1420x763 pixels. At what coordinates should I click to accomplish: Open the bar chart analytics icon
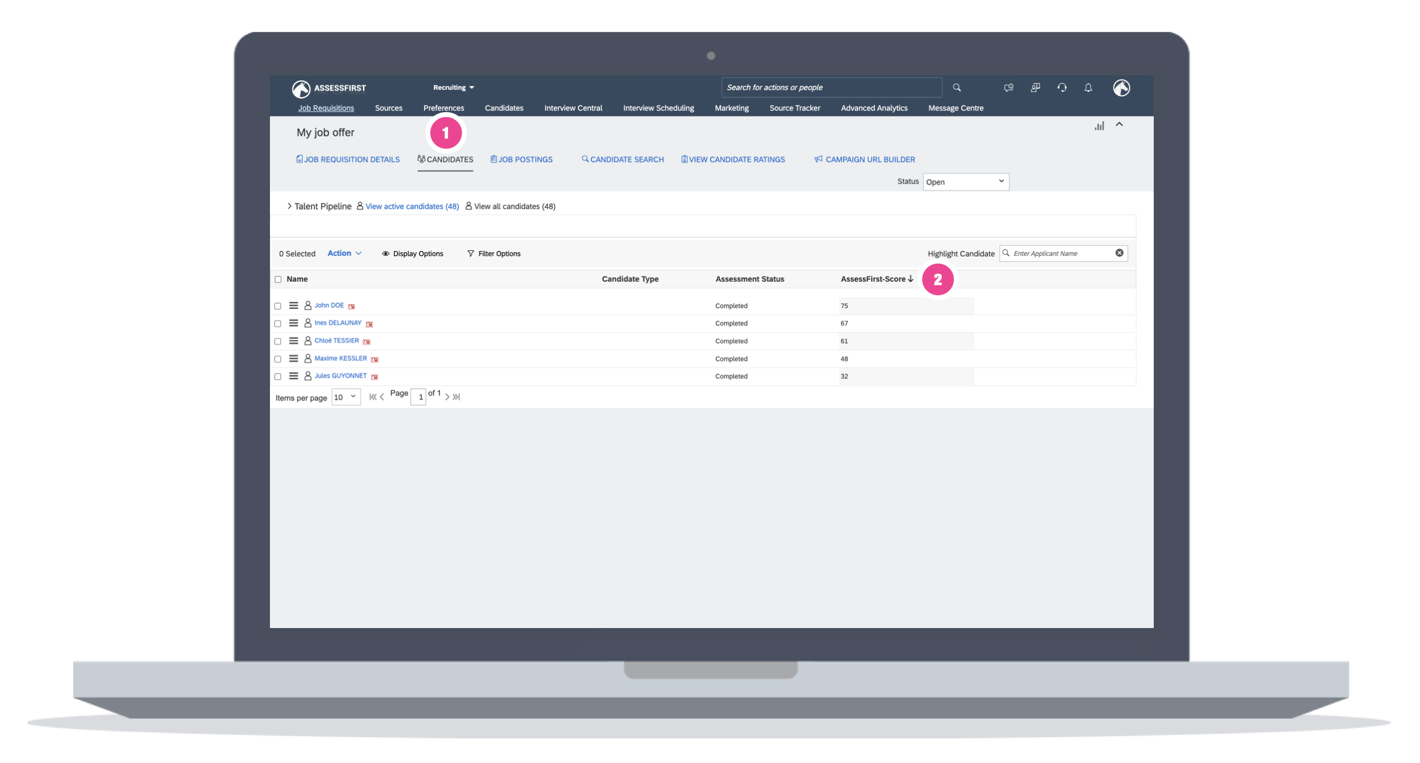(1099, 126)
